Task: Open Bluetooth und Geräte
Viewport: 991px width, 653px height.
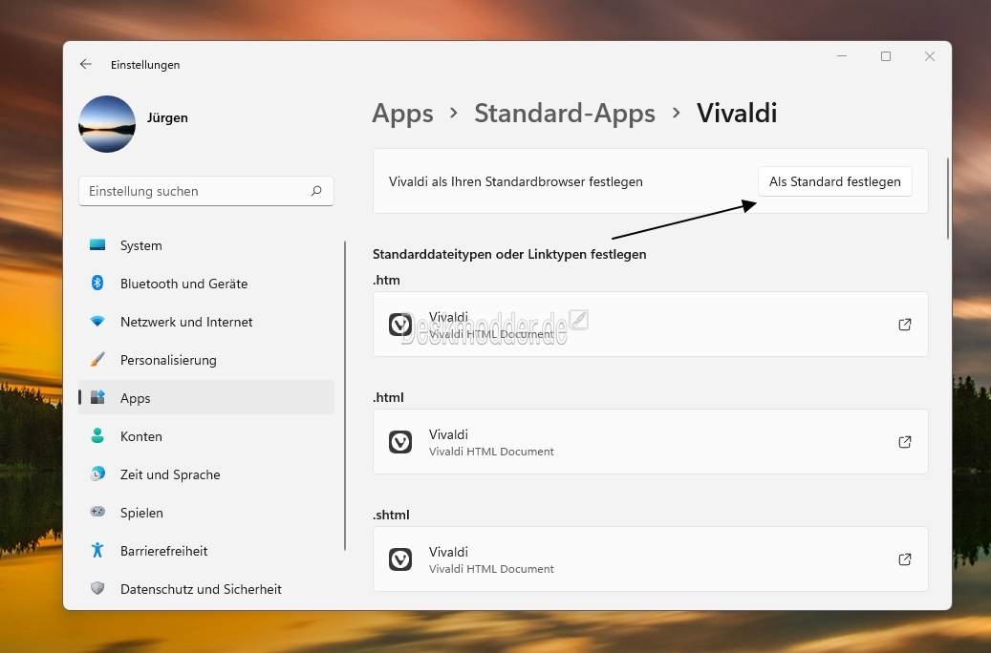Action: [206, 284]
